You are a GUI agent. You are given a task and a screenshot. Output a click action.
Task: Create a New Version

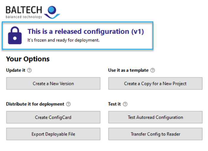53,84
